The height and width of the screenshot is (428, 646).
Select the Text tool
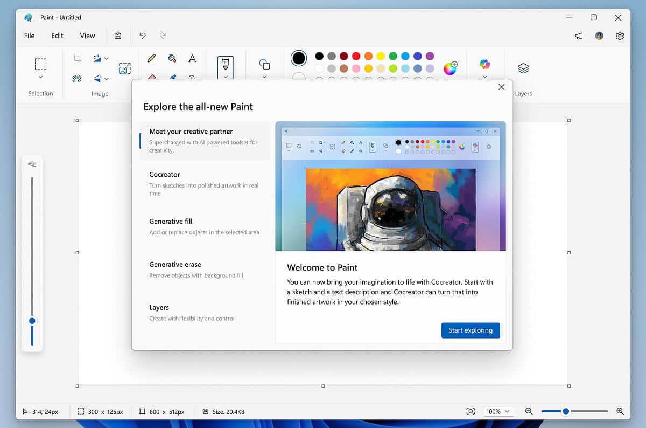point(192,58)
